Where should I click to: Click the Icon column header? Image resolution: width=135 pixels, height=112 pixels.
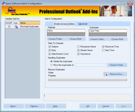coord(16,23)
